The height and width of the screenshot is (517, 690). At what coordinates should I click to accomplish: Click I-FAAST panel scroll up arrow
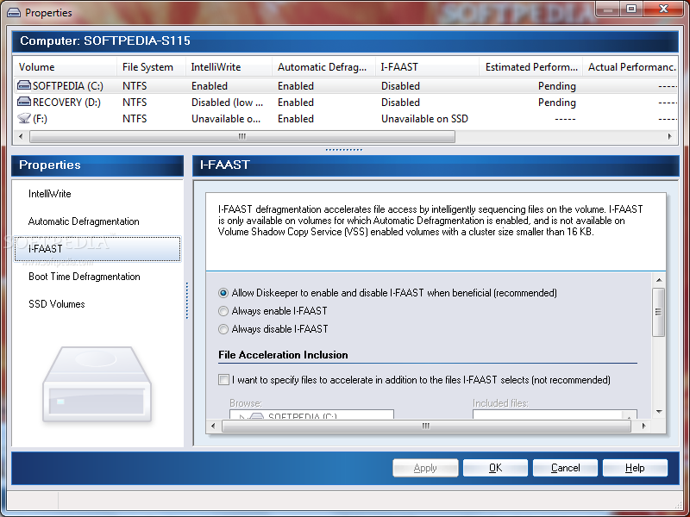coord(659,280)
